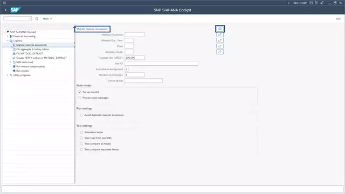Enable the Set up worklist checkbox
345x194 pixels.
(80, 92)
